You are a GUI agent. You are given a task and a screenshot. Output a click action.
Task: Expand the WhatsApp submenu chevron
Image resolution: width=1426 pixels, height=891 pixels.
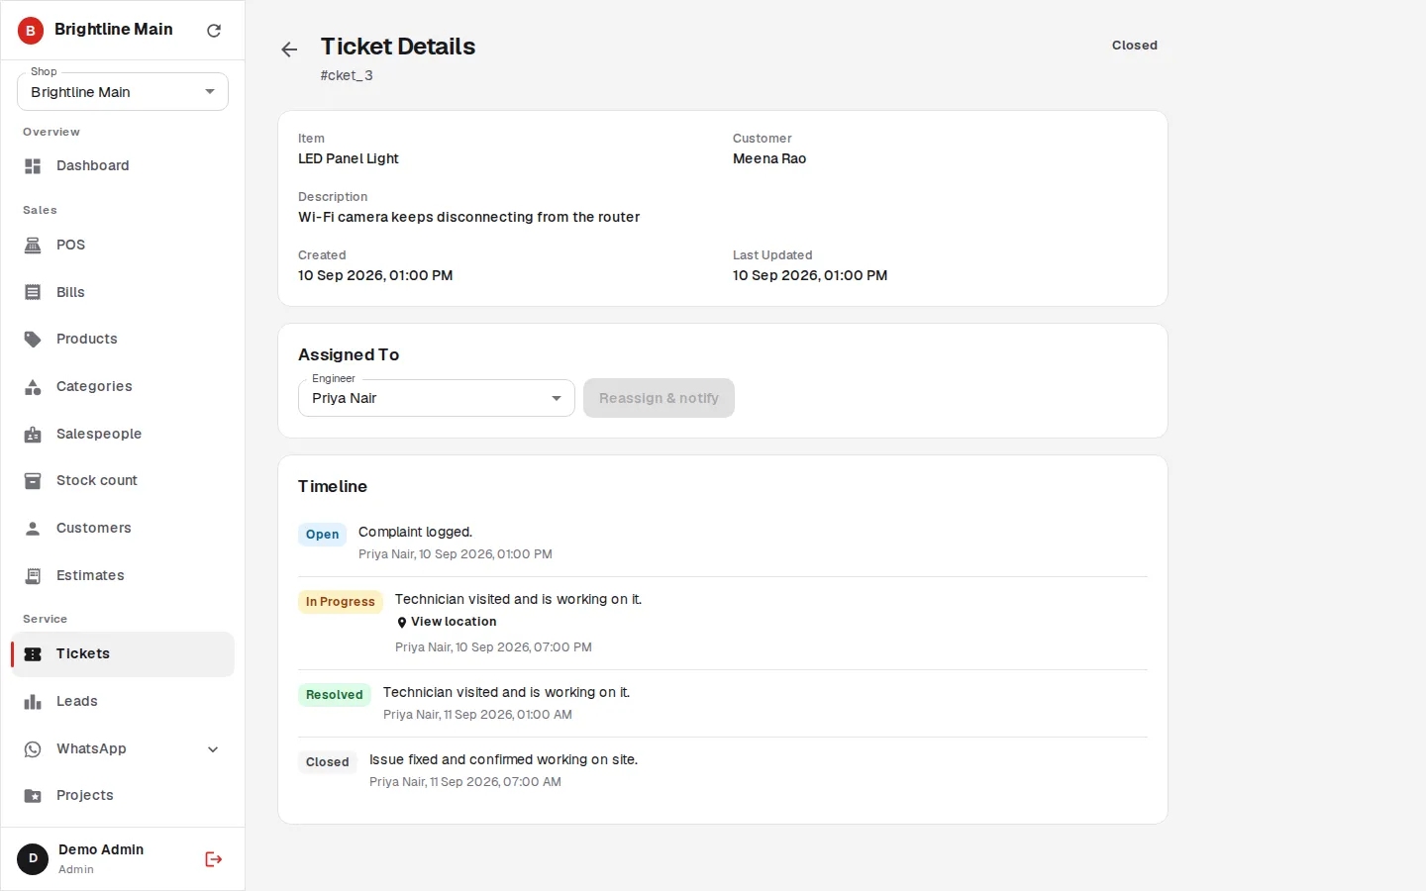tap(213, 749)
